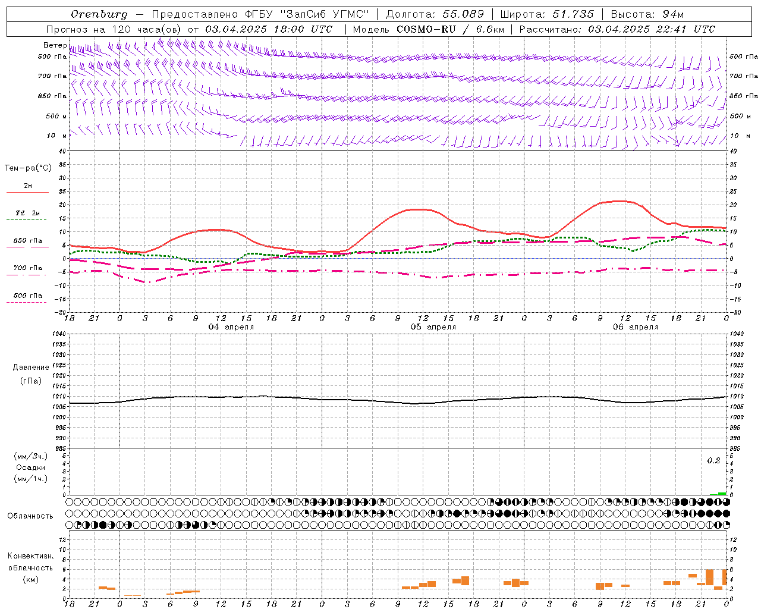Click the red '2м' temperature legend line

[27, 192]
